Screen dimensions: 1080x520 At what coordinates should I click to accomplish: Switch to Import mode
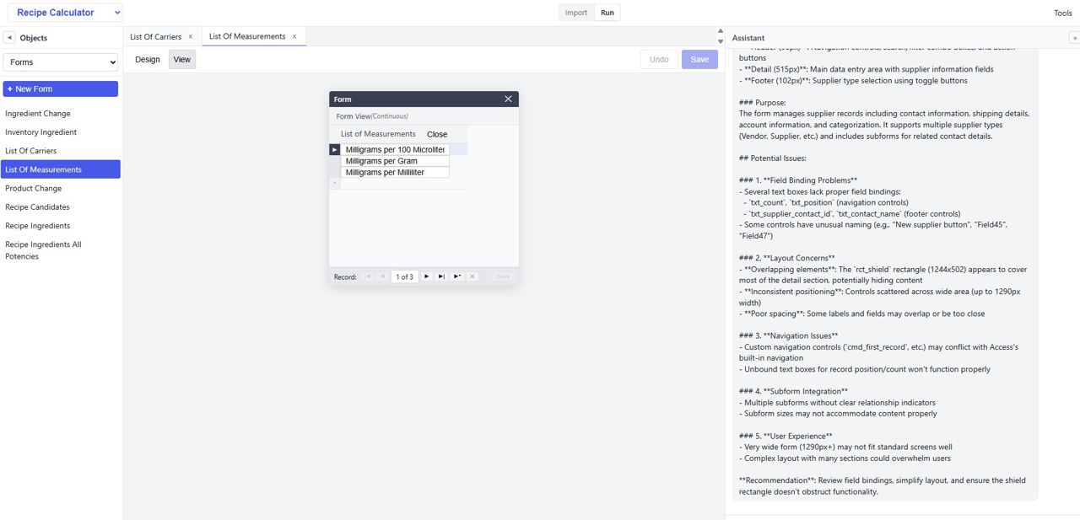coord(576,13)
